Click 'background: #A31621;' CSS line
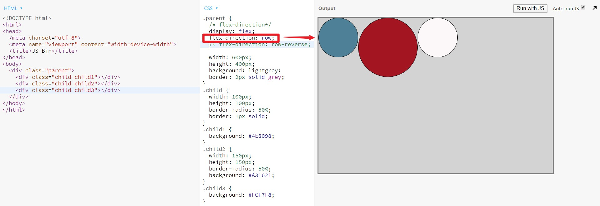Screen dimensions: 600x206 pyautogui.click(x=242, y=175)
